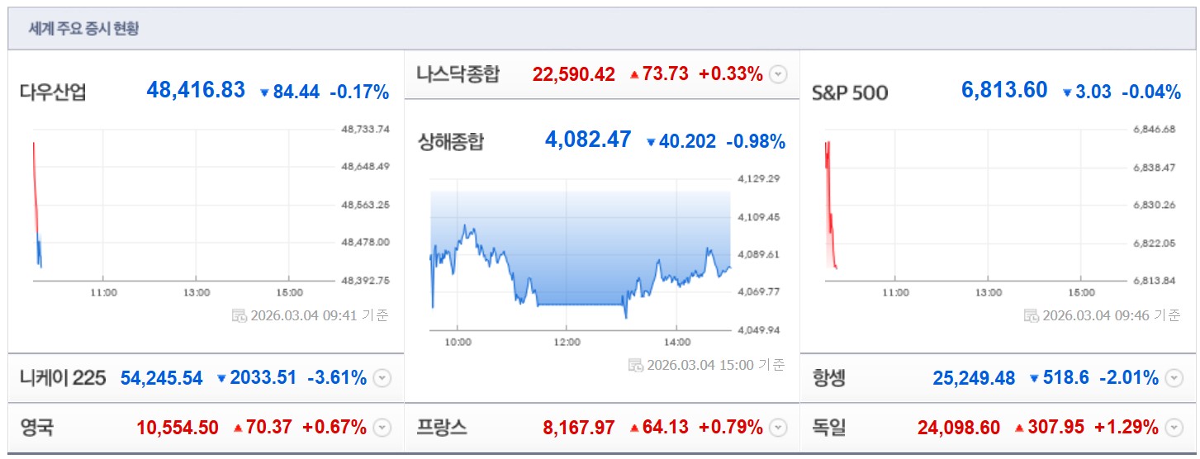Image resolution: width=1200 pixels, height=459 pixels.
Task: Select the 니케이 225 index row
Action: click(63, 378)
